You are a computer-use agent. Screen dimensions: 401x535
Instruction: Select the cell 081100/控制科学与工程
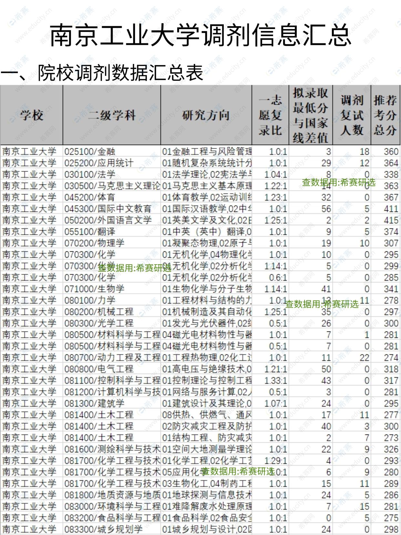(x=112, y=381)
